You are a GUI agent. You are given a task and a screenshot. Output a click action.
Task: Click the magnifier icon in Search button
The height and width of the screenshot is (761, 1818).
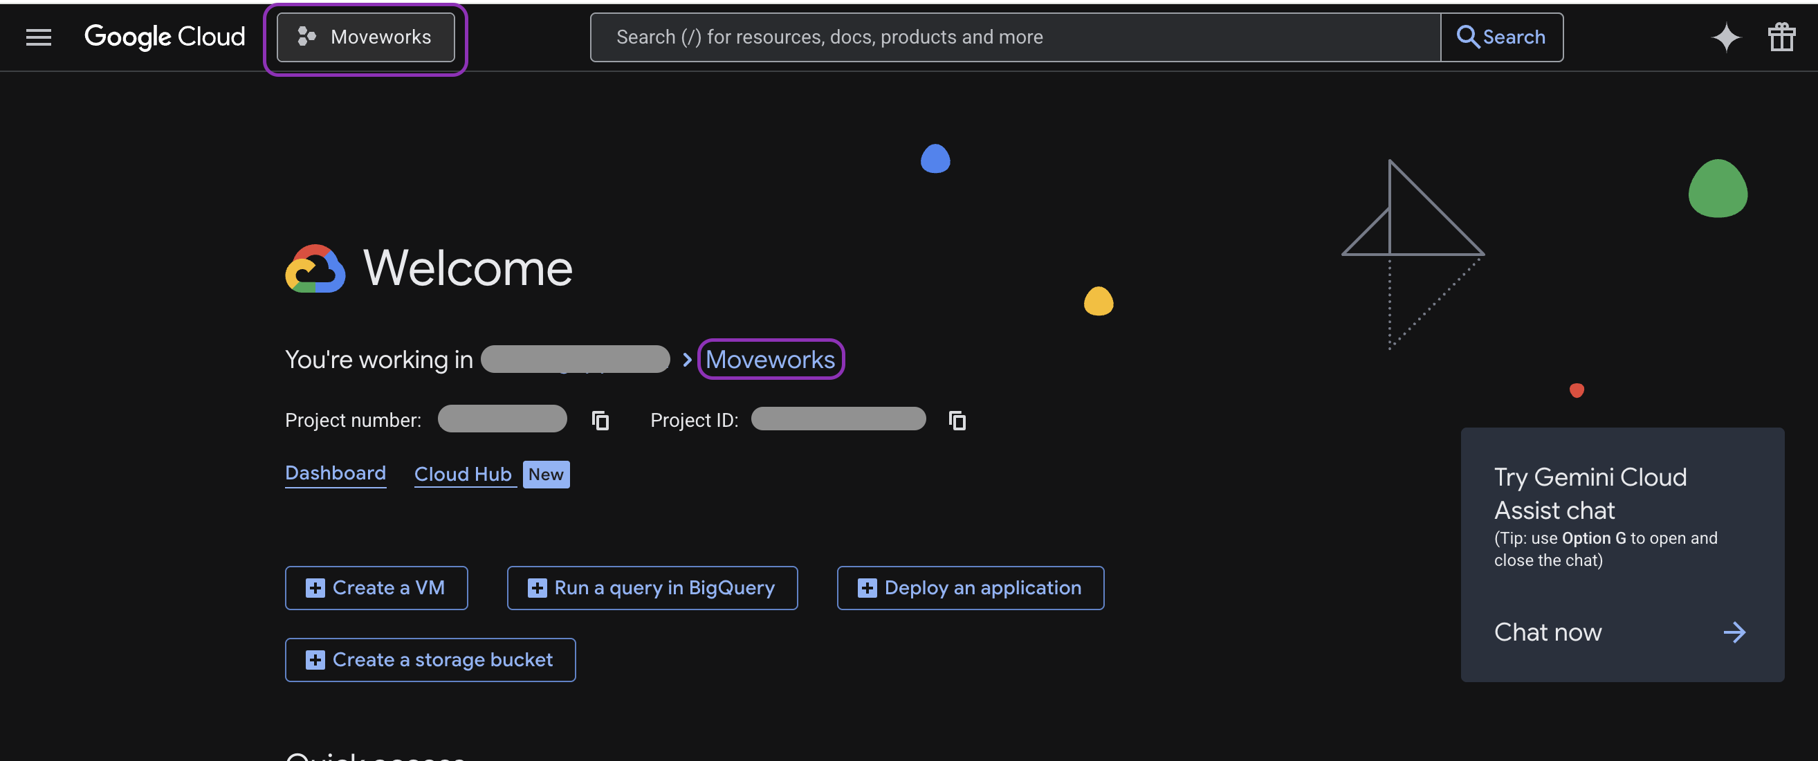click(1467, 37)
